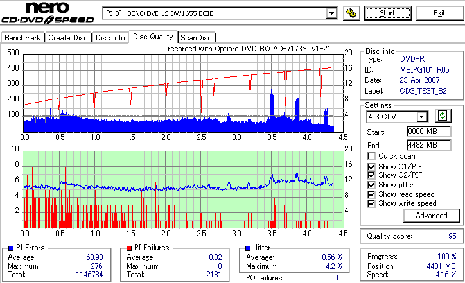Screen dimensions: 465x283
Task: Click the Progress value 100 %
Action: [447, 257]
